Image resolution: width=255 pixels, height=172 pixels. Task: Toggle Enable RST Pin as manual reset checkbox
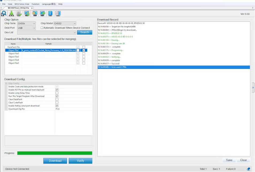57,90
